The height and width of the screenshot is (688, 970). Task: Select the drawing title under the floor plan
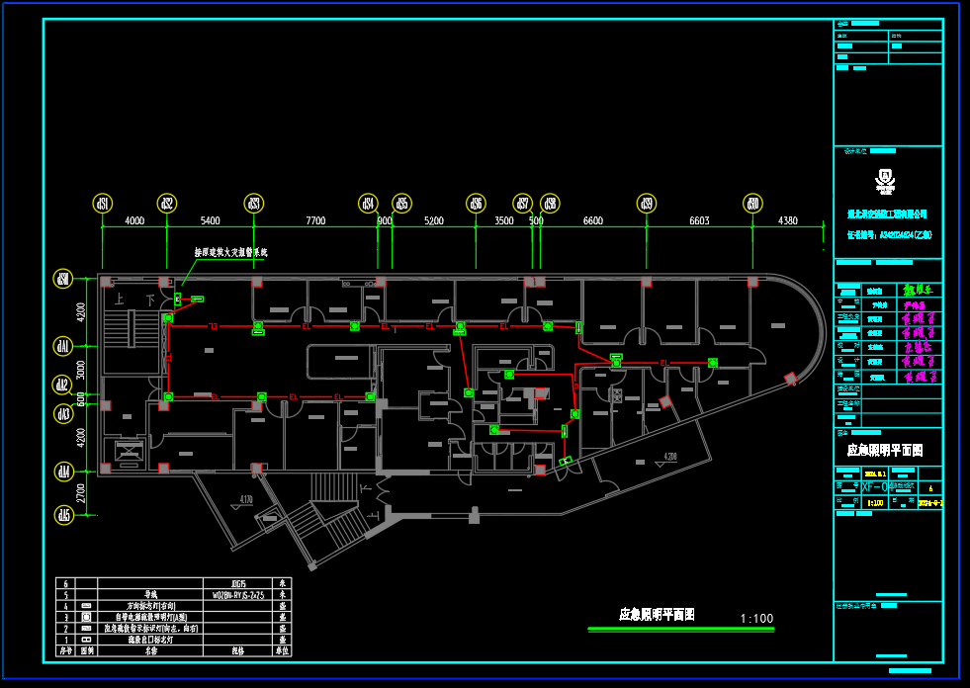click(657, 615)
